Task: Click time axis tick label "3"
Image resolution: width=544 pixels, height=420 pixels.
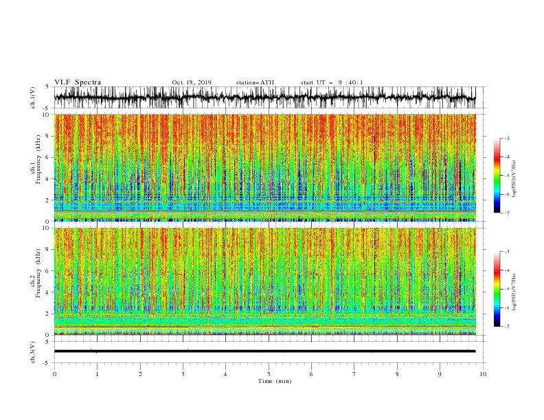Action: click(x=183, y=374)
